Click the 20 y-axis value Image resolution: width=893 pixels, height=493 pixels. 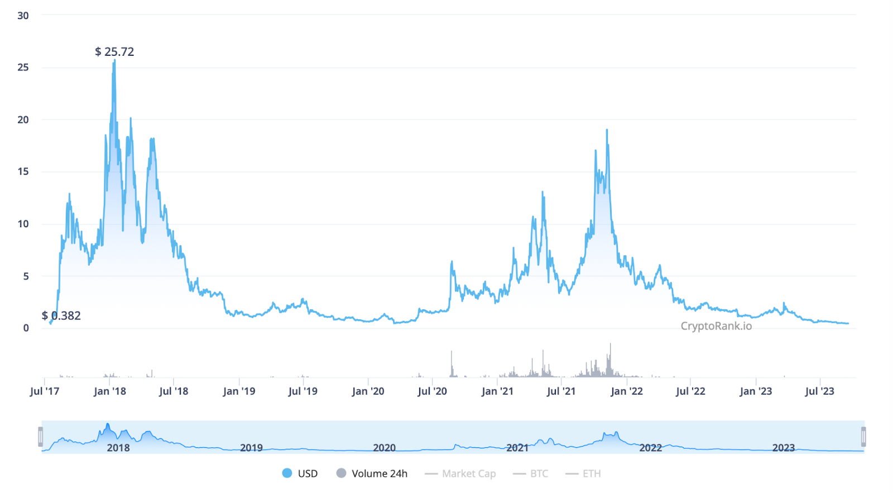[23, 119]
